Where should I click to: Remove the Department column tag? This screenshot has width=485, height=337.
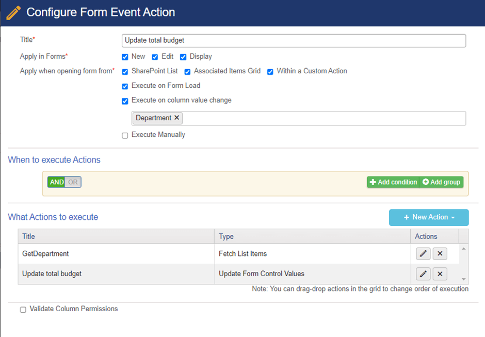176,118
